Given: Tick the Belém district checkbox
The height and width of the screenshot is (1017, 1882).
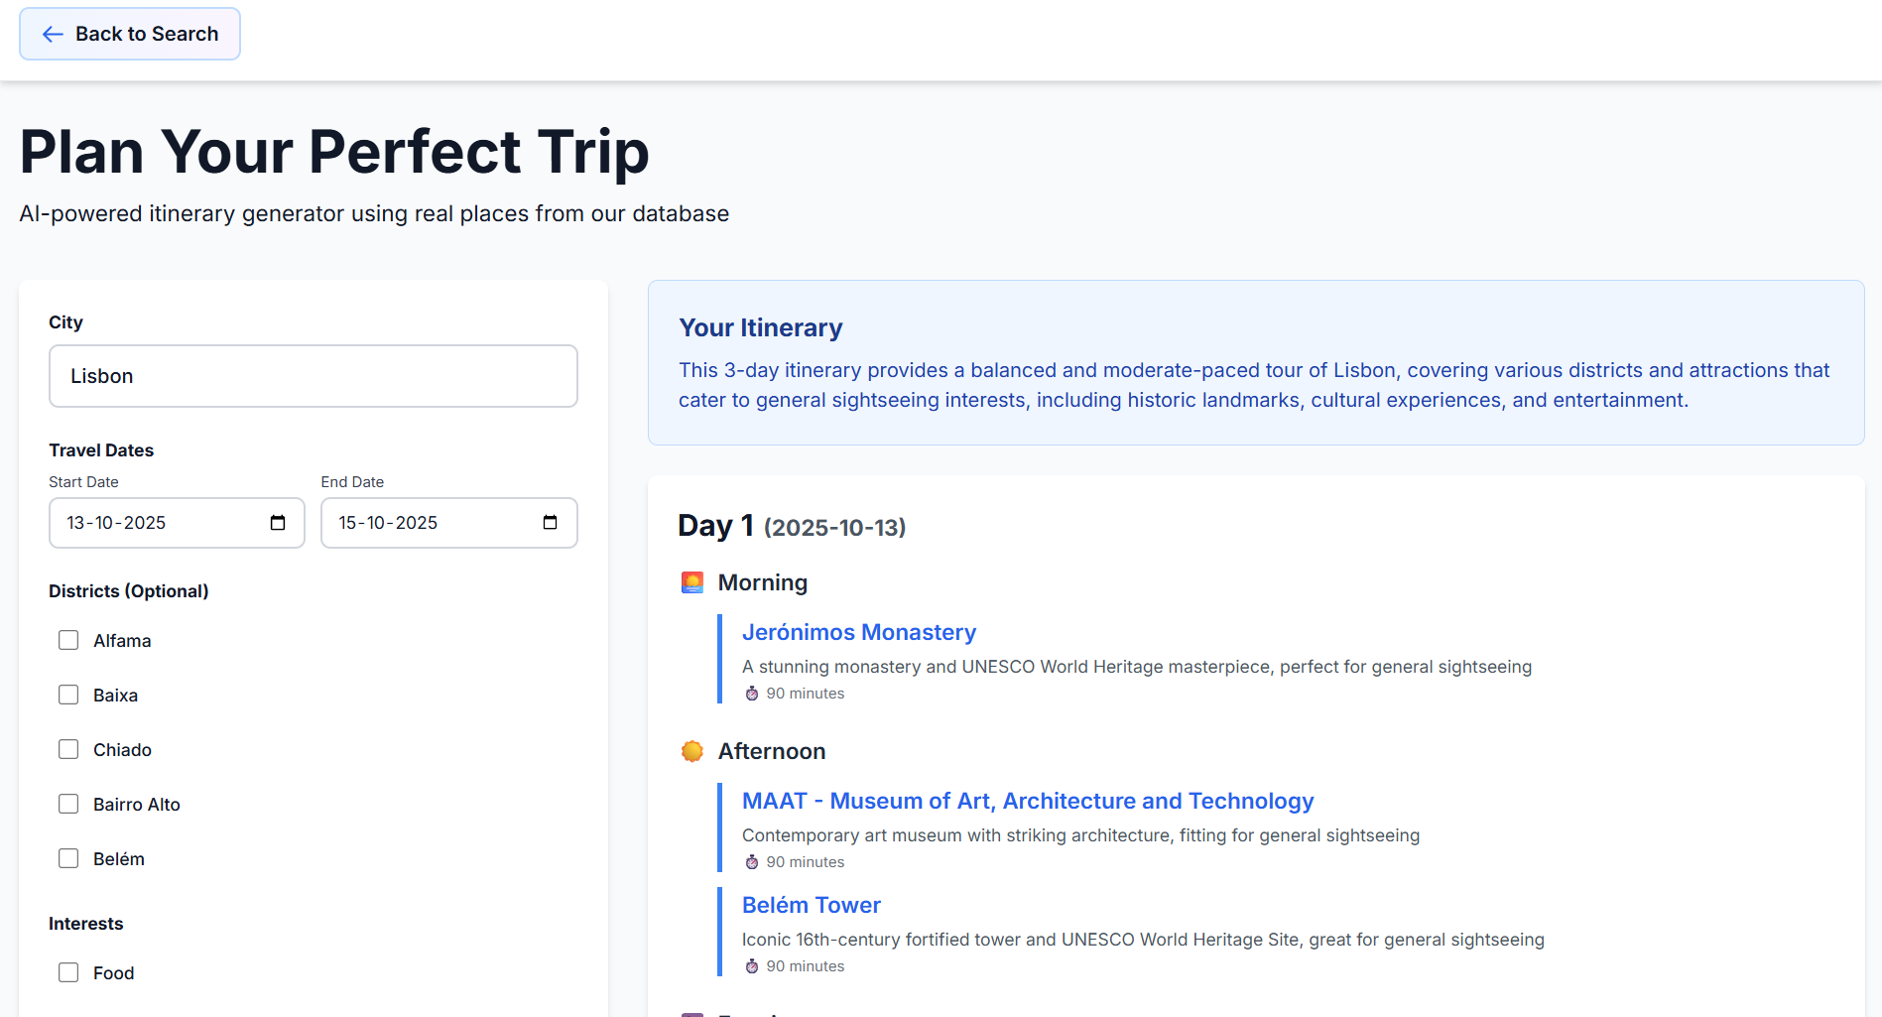Looking at the screenshot, I should pos(68,859).
